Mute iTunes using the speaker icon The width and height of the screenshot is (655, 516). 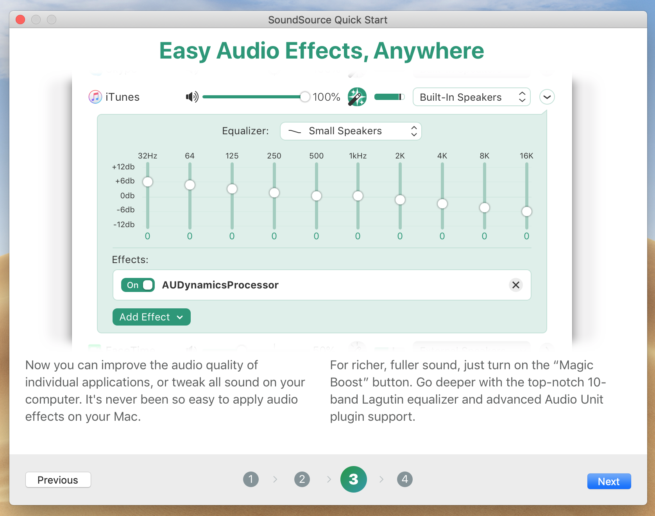tap(192, 97)
